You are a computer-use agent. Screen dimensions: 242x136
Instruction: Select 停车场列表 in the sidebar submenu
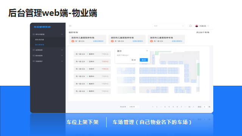39,40
